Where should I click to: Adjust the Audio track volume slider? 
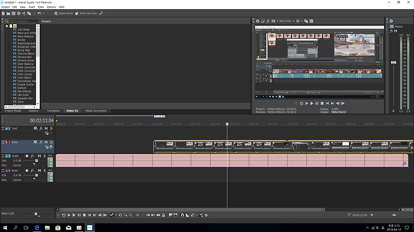(x=36, y=161)
